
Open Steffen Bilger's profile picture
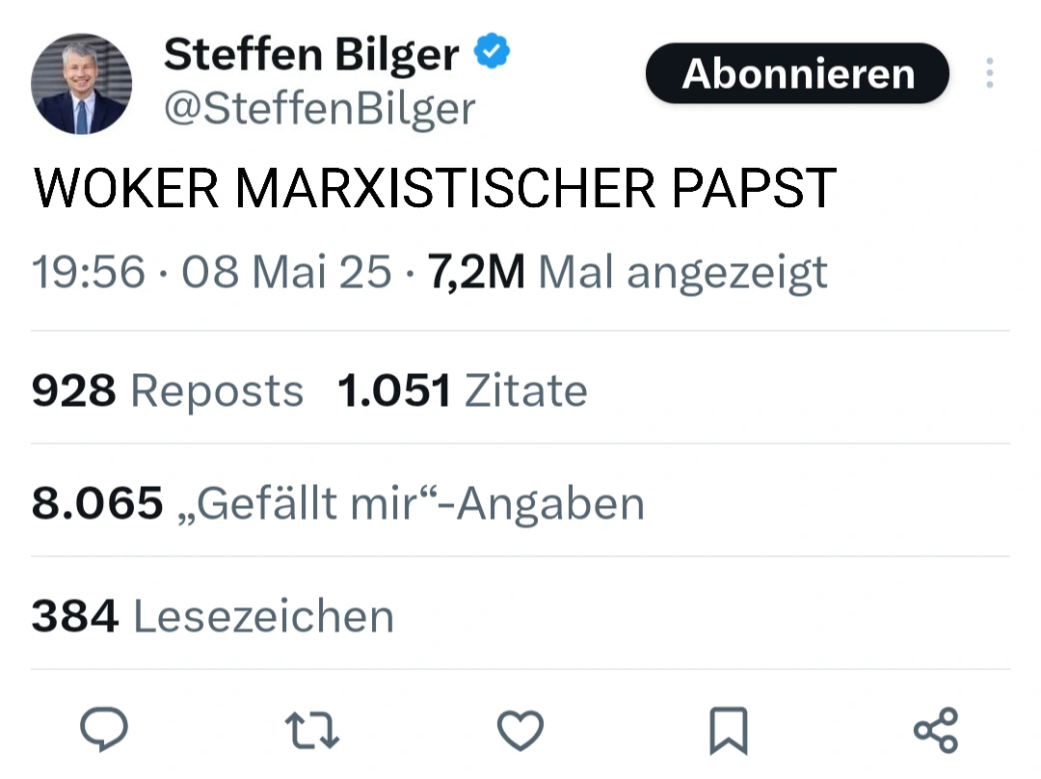pos(81,85)
